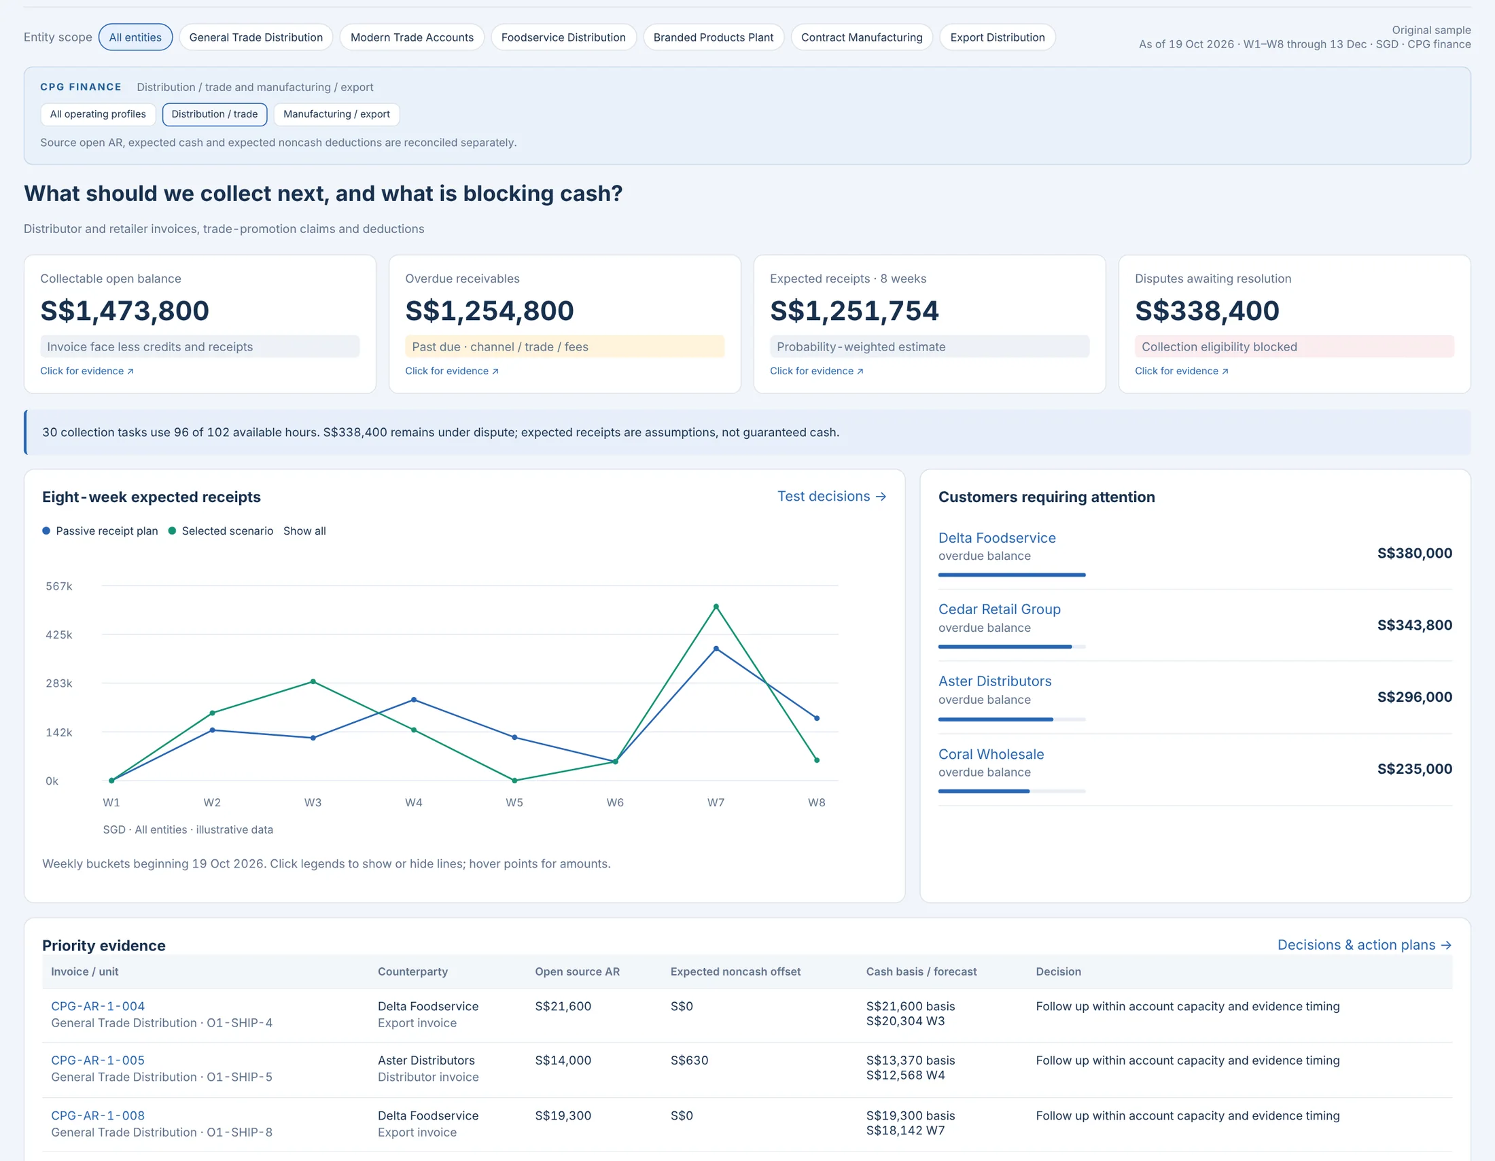Switch to Distribution / trade profile tab
This screenshot has width=1495, height=1161.
(x=215, y=114)
